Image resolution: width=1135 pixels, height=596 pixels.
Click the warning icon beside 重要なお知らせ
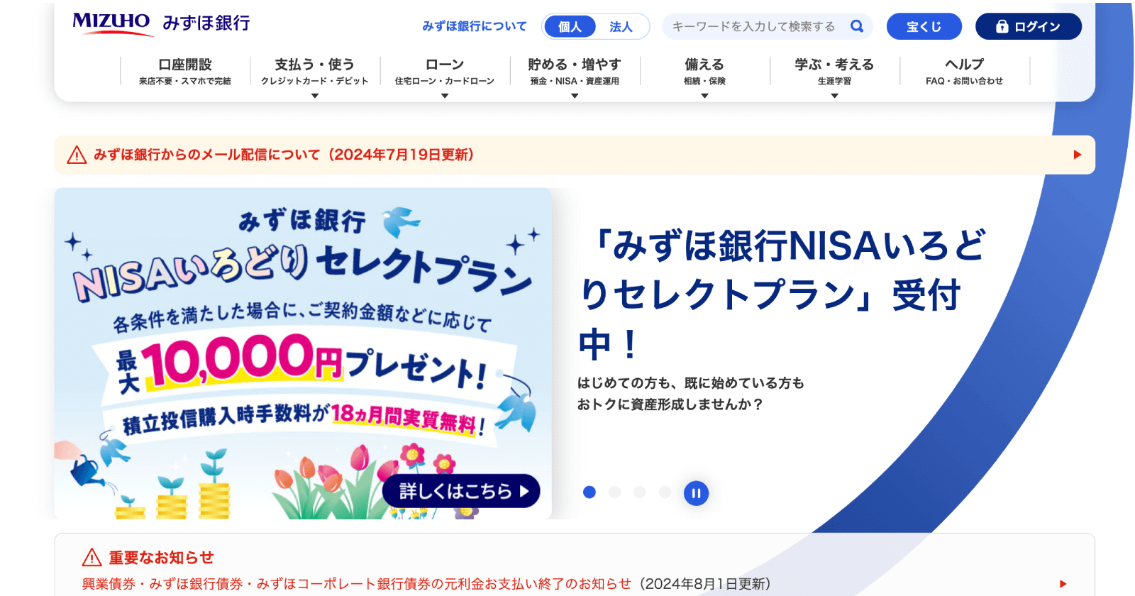[x=92, y=558]
